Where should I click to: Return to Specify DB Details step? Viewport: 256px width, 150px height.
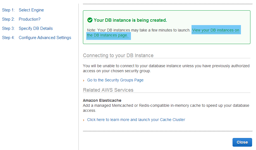coord(35,28)
